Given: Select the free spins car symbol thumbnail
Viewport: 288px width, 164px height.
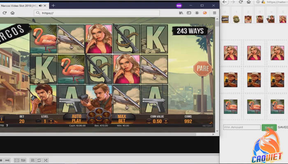Looking at the screenshot, I should point(225,19).
